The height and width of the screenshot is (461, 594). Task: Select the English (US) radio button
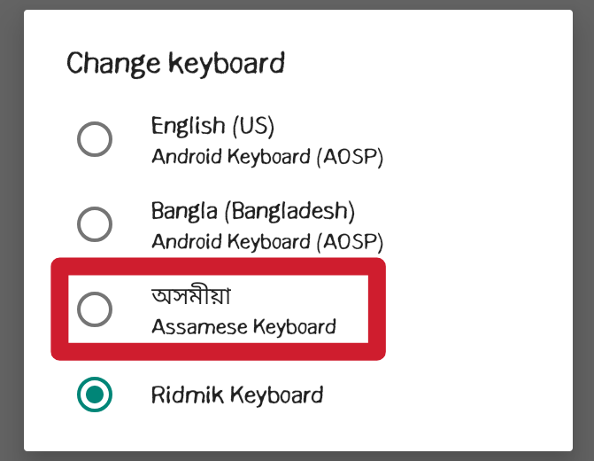(x=95, y=140)
